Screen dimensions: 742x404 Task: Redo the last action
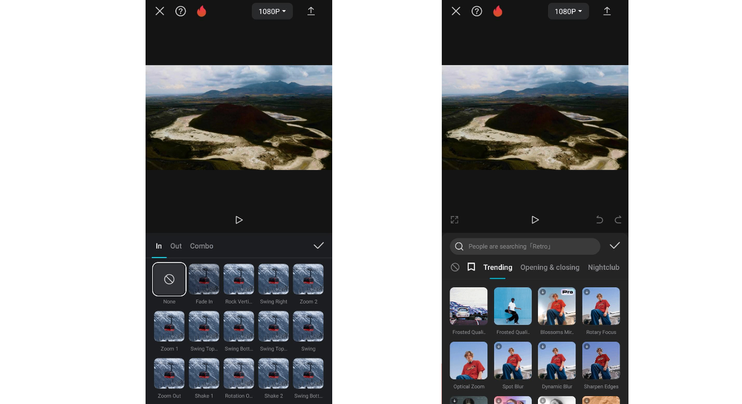pos(618,220)
